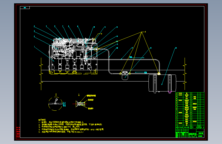Image resolution: width=222 pixels, height=144 pixels.
Task: Select callout number 5 above the engine
Action: pyautogui.click(x=46, y=26)
